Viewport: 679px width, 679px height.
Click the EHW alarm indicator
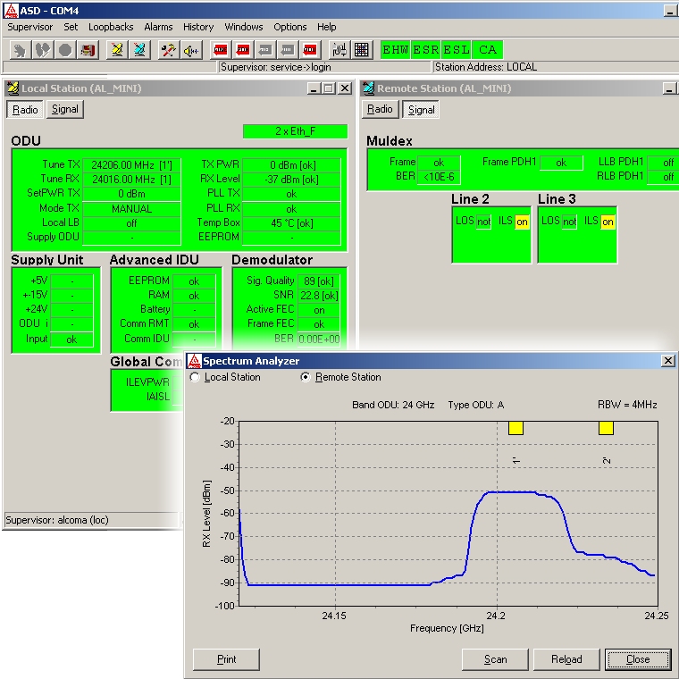point(396,50)
